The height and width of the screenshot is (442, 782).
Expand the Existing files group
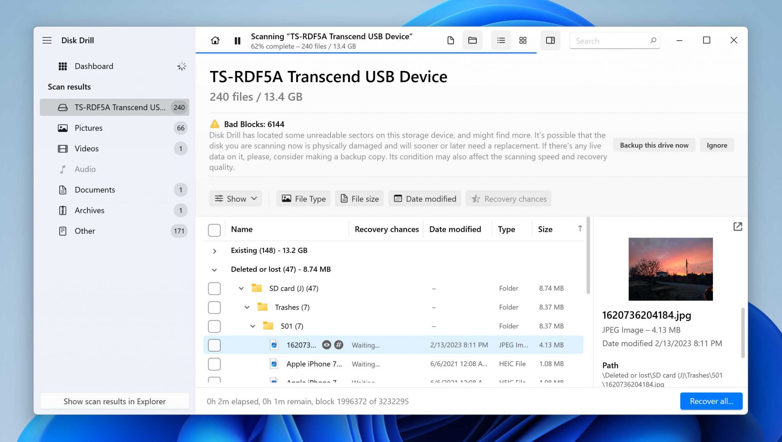pos(214,251)
